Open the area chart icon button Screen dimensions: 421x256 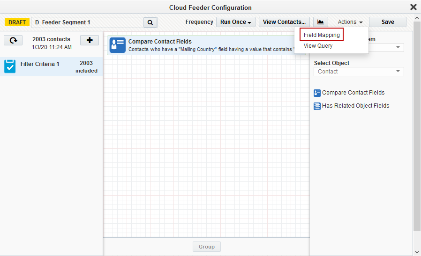pos(321,22)
